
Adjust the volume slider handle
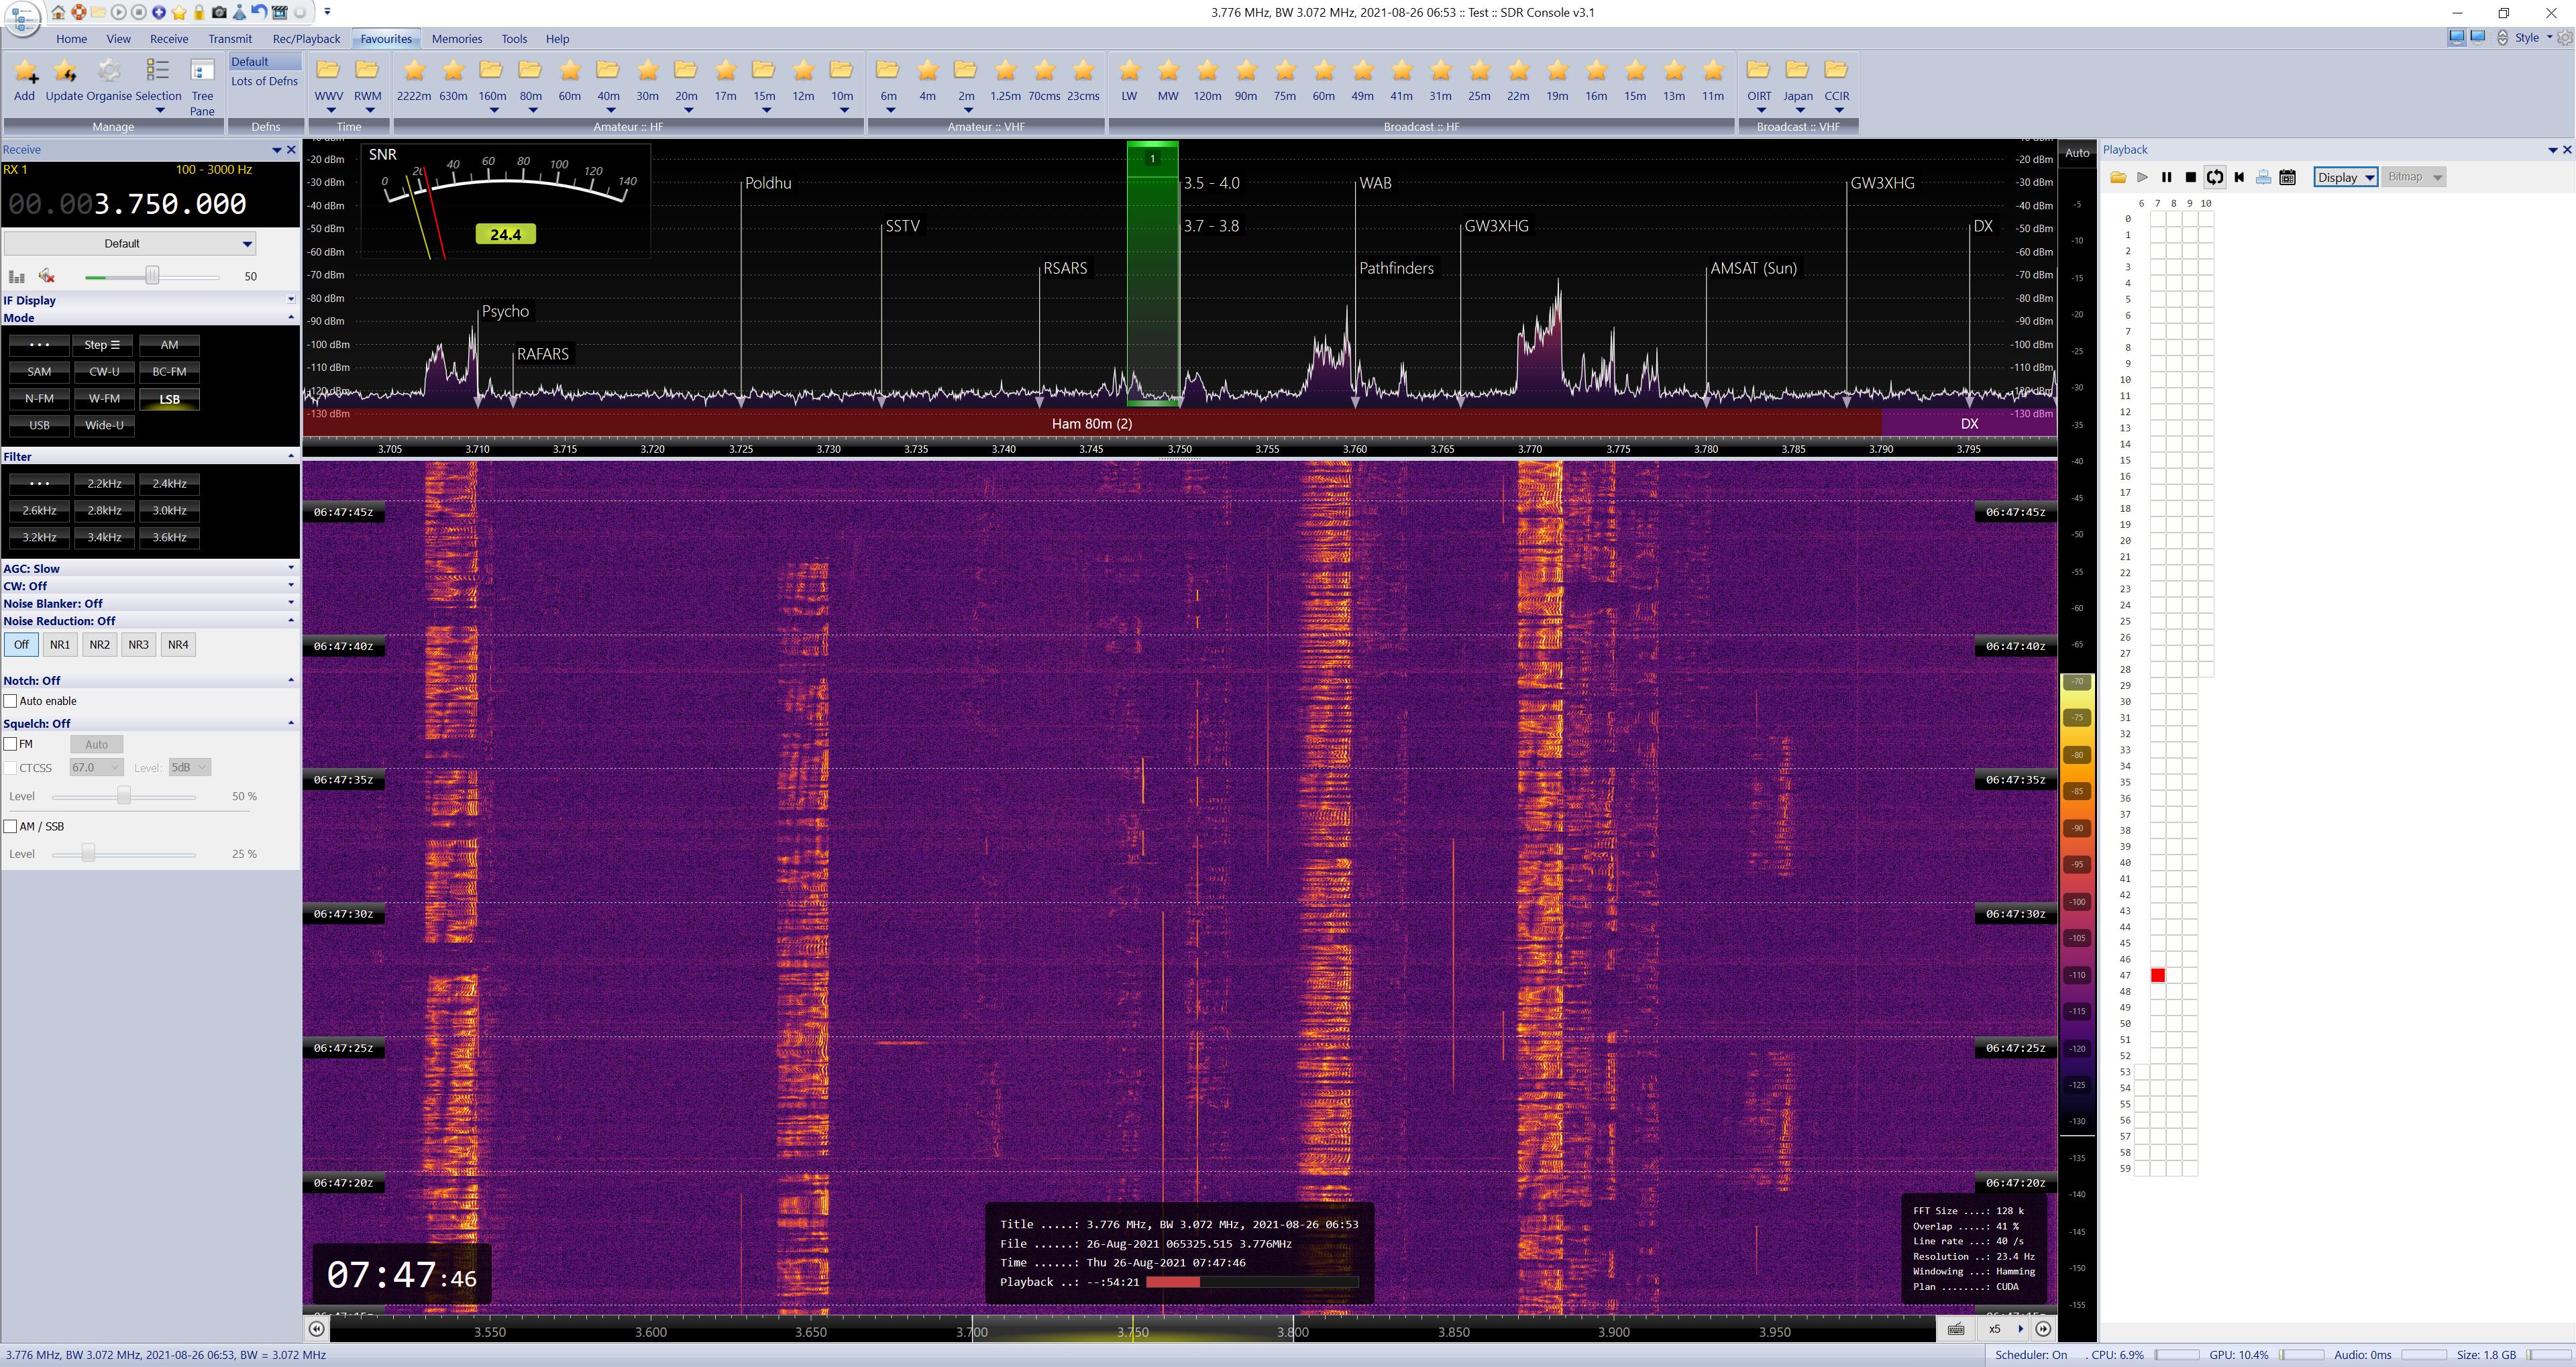point(152,276)
